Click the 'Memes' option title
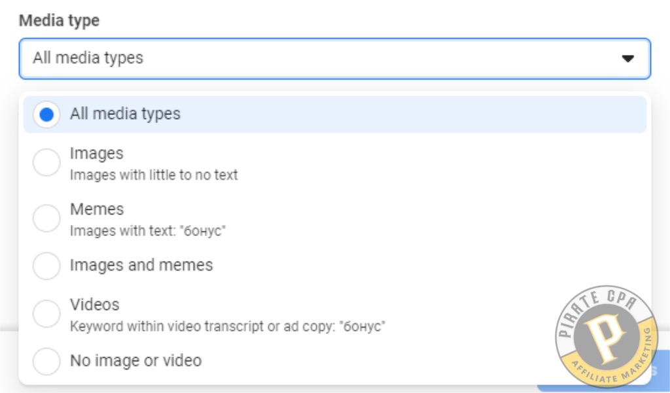This screenshot has height=393, width=670. pyautogui.click(x=97, y=209)
